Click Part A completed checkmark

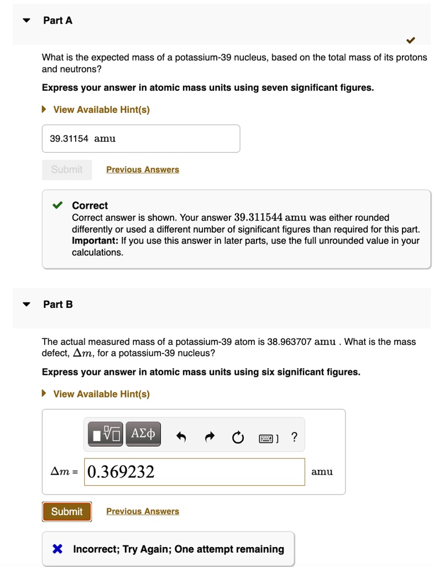click(410, 40)
